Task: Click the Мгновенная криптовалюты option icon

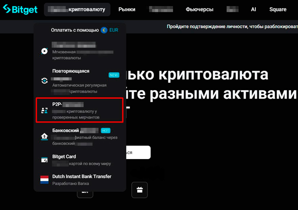Action: click(x=44, y=51)
